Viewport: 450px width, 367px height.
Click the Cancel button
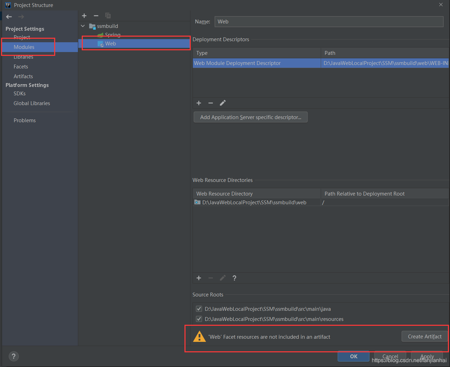(390, 356)
